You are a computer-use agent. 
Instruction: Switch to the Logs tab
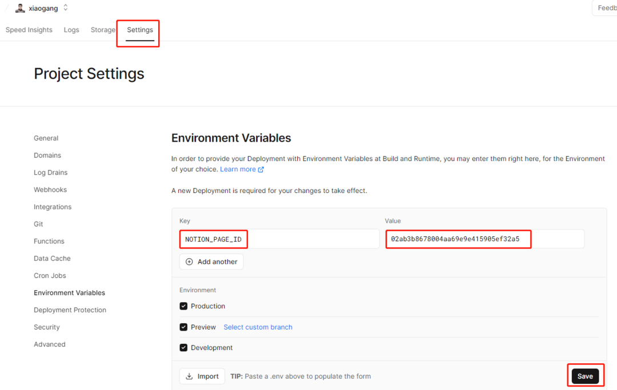pos(71,30)
